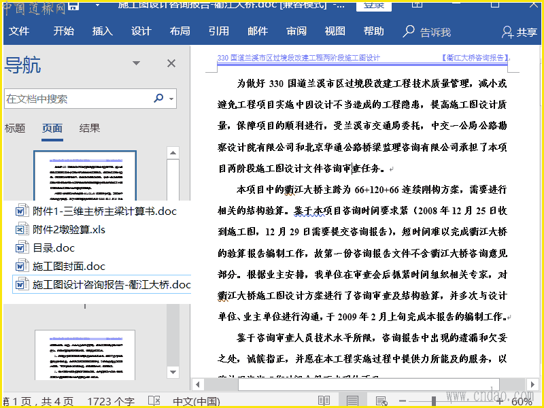Select Web Layout view icon in status bar
This screenshot has width=544, height=408.
381,401
